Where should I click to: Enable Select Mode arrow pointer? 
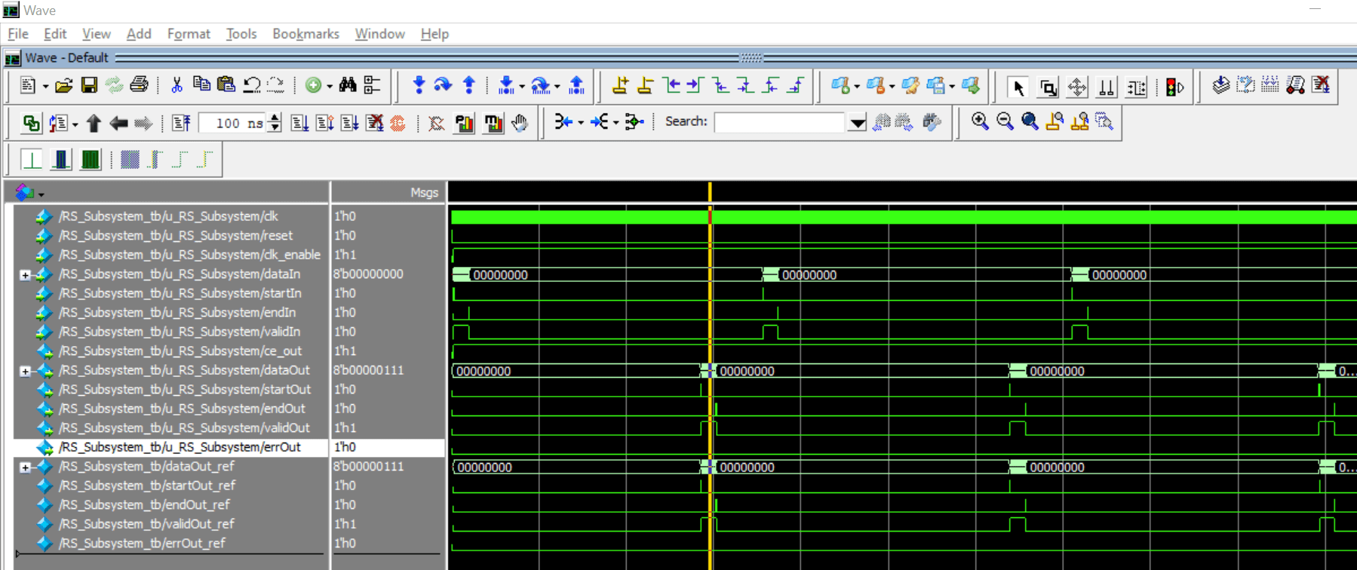pyautogui.click(x=1018, y=87)
